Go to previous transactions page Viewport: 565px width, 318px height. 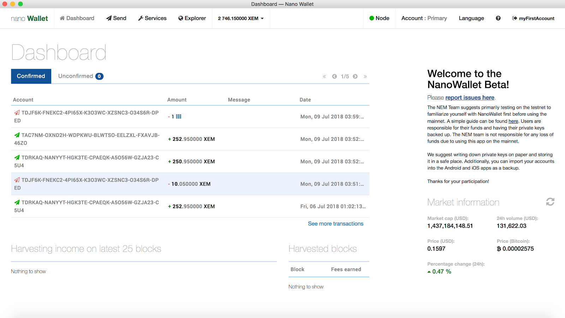[x=334, y=77]
